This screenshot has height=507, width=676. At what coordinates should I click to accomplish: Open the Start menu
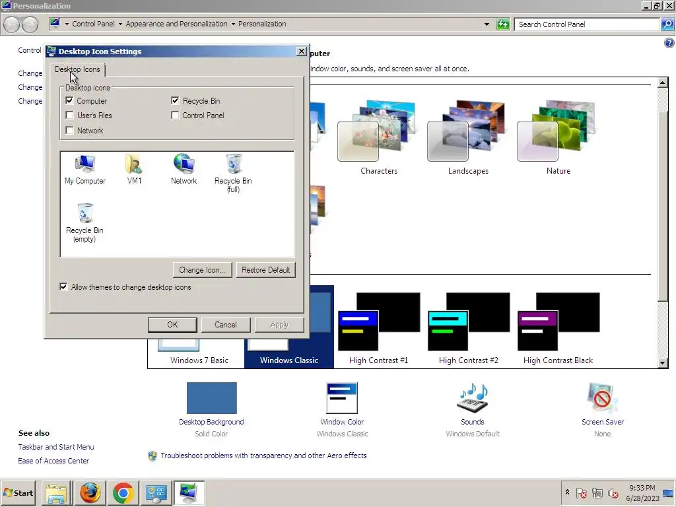tap(18, 492)
